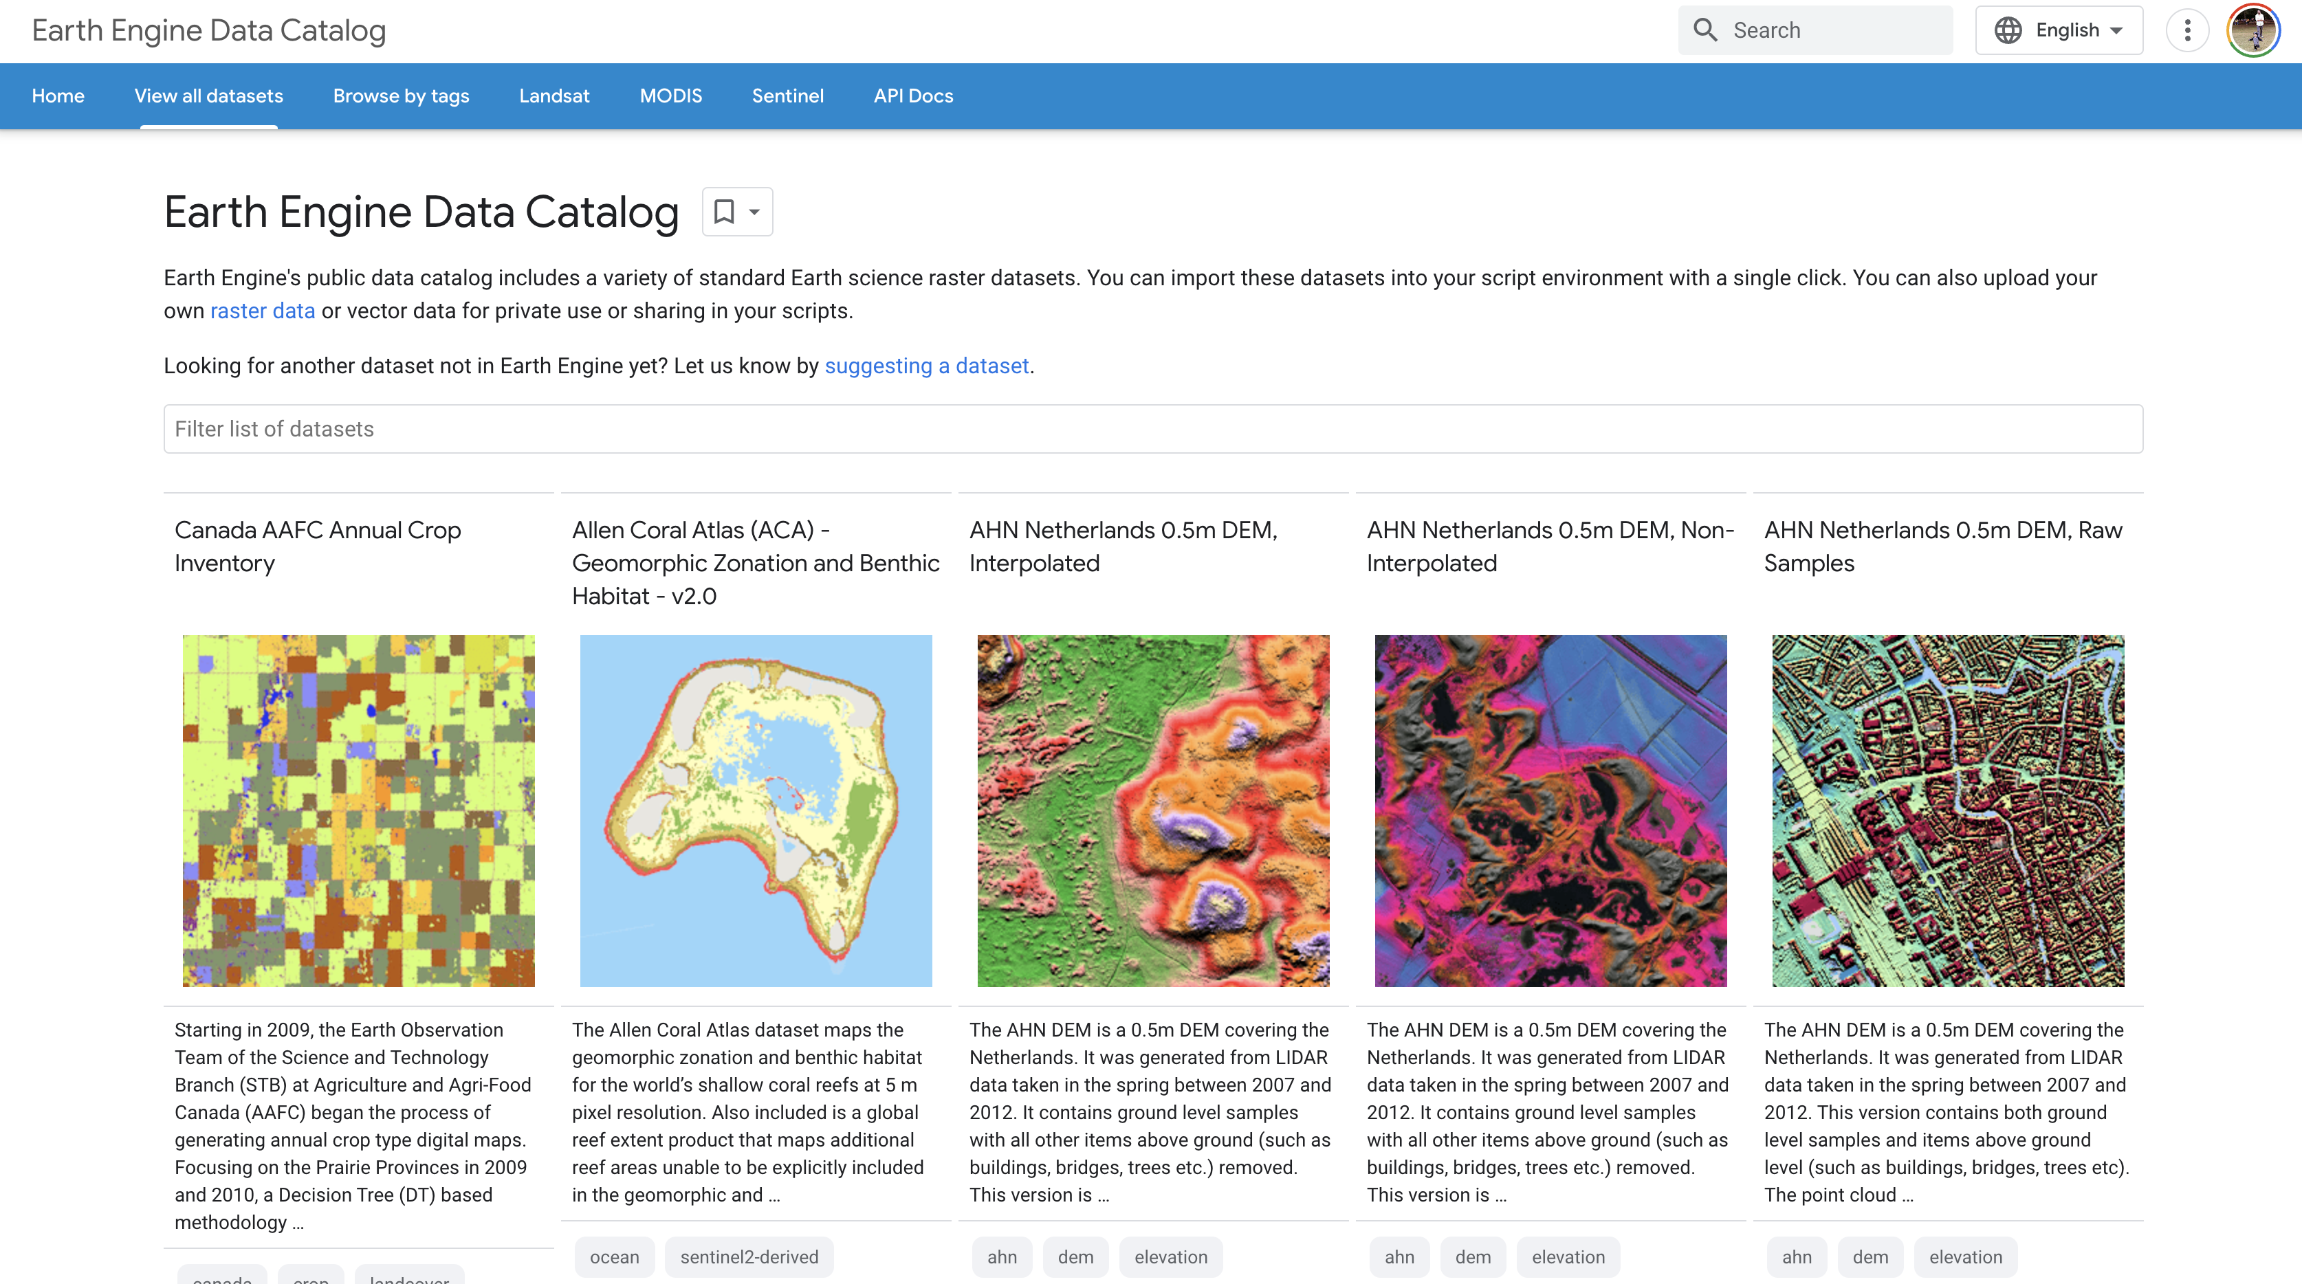Viewport: 2302px width, 1284px height.
Task: Click the search magnifier icon
Action: pos(1706,30)
